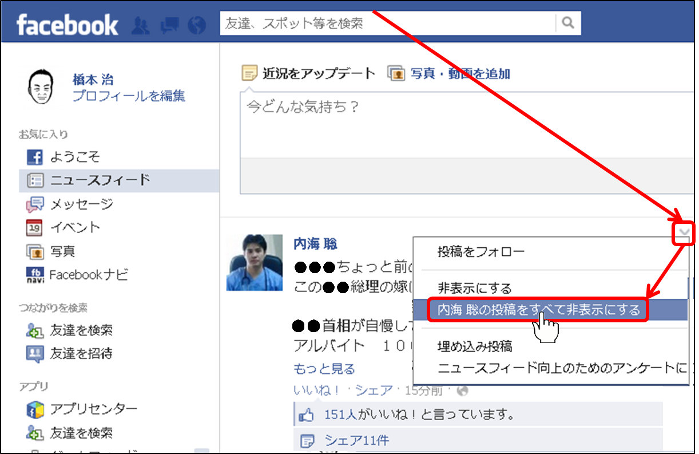The image size is (699, 454).
Task: Click the アプリセンター icon in sidebar
Action: pos(35,409)
